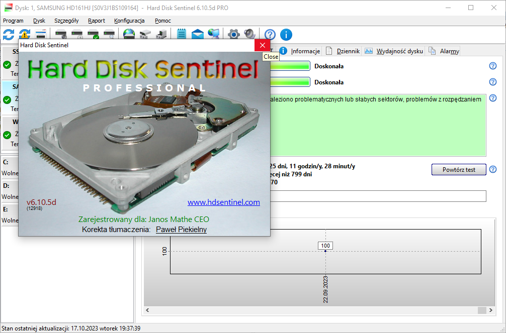
Task: Click 'Zarejestrowany dla: Janos Mathe CEO' text
Action: tap(144, 219)
